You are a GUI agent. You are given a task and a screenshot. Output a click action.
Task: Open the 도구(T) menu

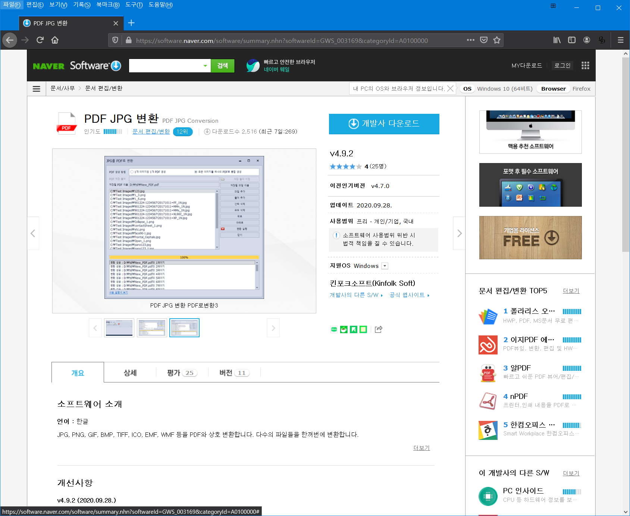tap(134, 5)
